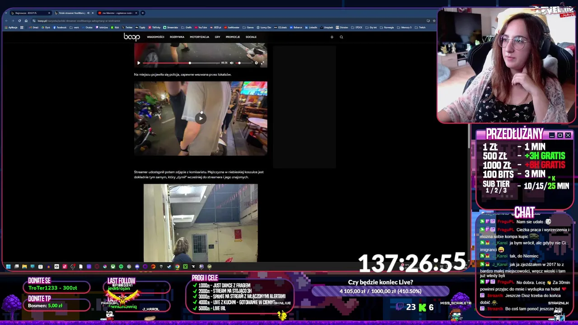Open GG.deals bookmark
Viewport: 578px width, 325px height.
click(x=281, y=28)
